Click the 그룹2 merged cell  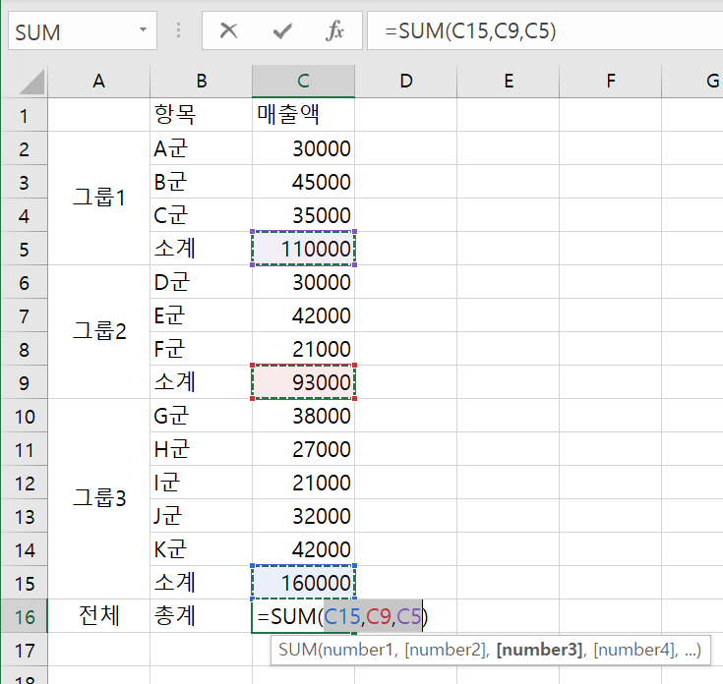point(98,331)
